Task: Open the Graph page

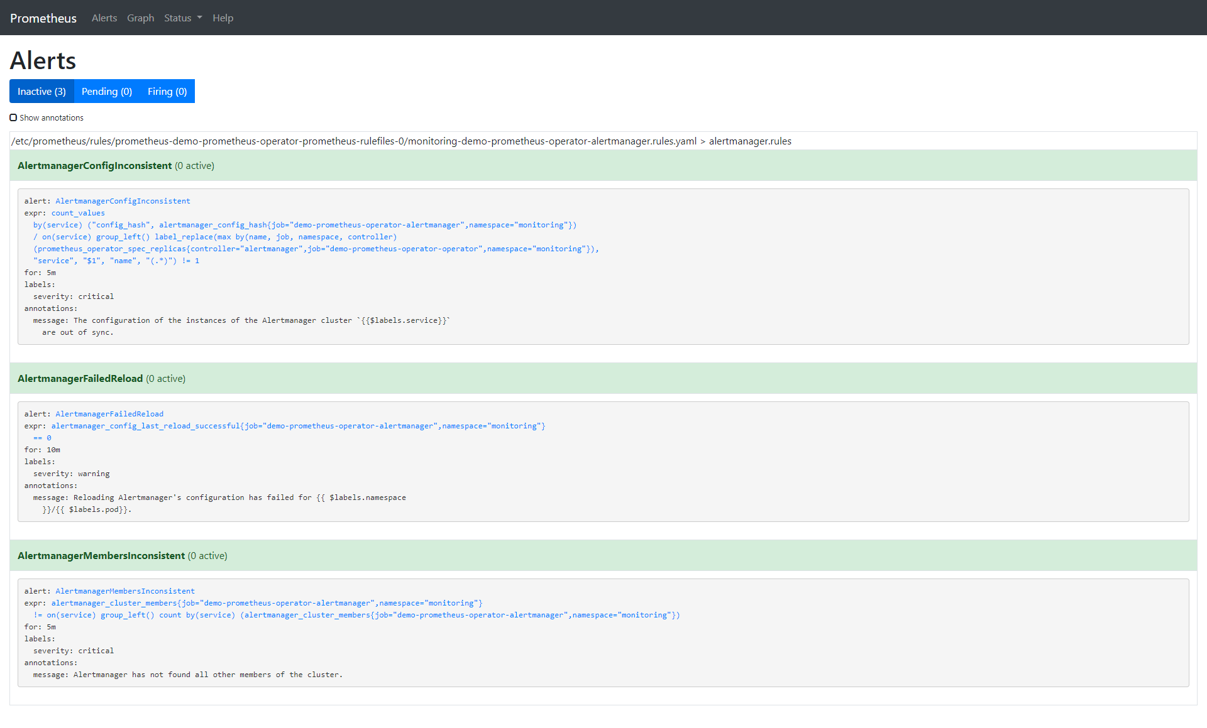Action: coord(140,18)
